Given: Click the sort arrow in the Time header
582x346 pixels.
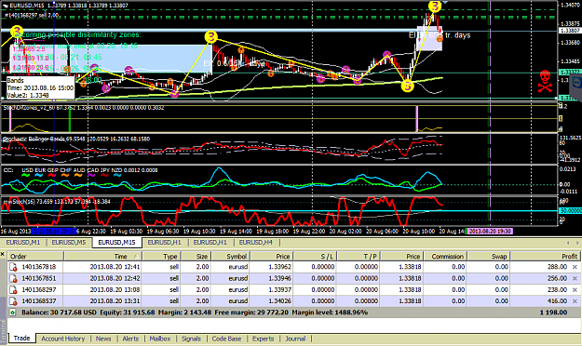Looking at the screenshot, I should point(137,257).
